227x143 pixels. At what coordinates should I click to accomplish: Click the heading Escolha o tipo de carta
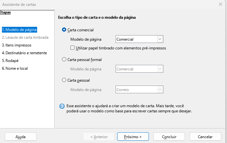click(x=97, y=17)
